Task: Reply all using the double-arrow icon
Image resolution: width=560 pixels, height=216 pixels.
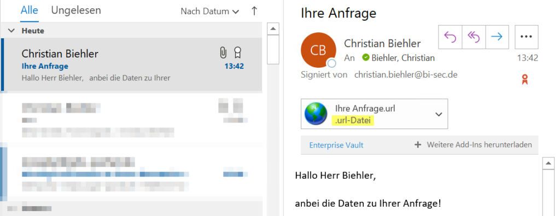Action: tap(474, 37)
